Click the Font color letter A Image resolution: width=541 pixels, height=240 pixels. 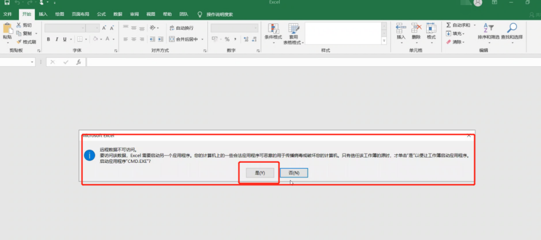coord(108,40)
